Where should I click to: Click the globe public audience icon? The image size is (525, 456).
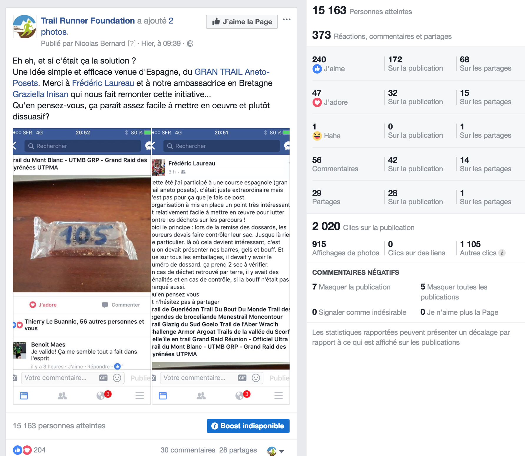pyautogui.click(x=190, y=44)
